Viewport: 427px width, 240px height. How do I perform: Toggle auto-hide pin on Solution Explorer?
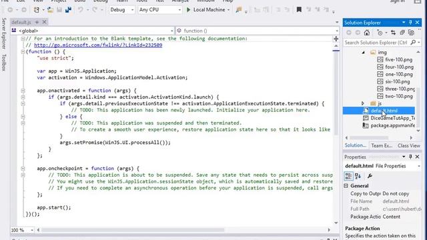pyautogui.click(x=410, y=23)
